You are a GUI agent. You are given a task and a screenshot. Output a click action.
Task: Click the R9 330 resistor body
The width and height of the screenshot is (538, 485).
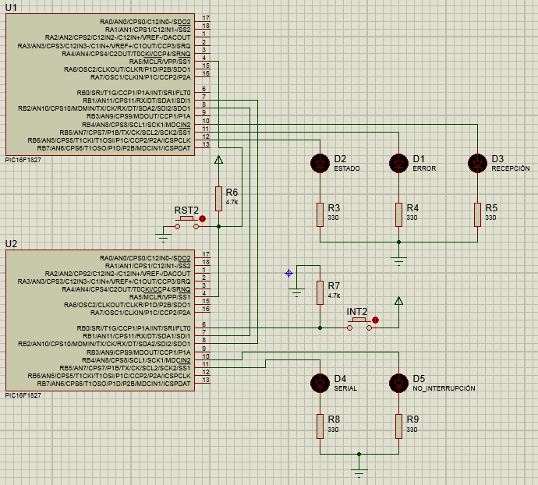(398, 427)
